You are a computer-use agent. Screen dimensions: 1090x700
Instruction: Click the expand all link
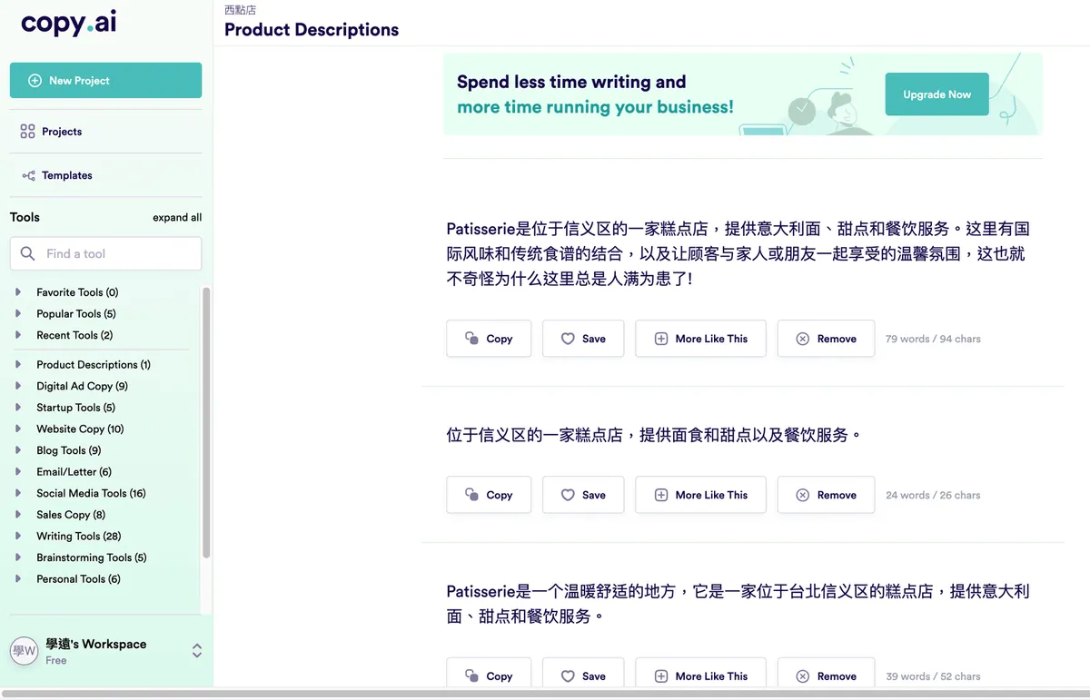click(x=177, y=218)
